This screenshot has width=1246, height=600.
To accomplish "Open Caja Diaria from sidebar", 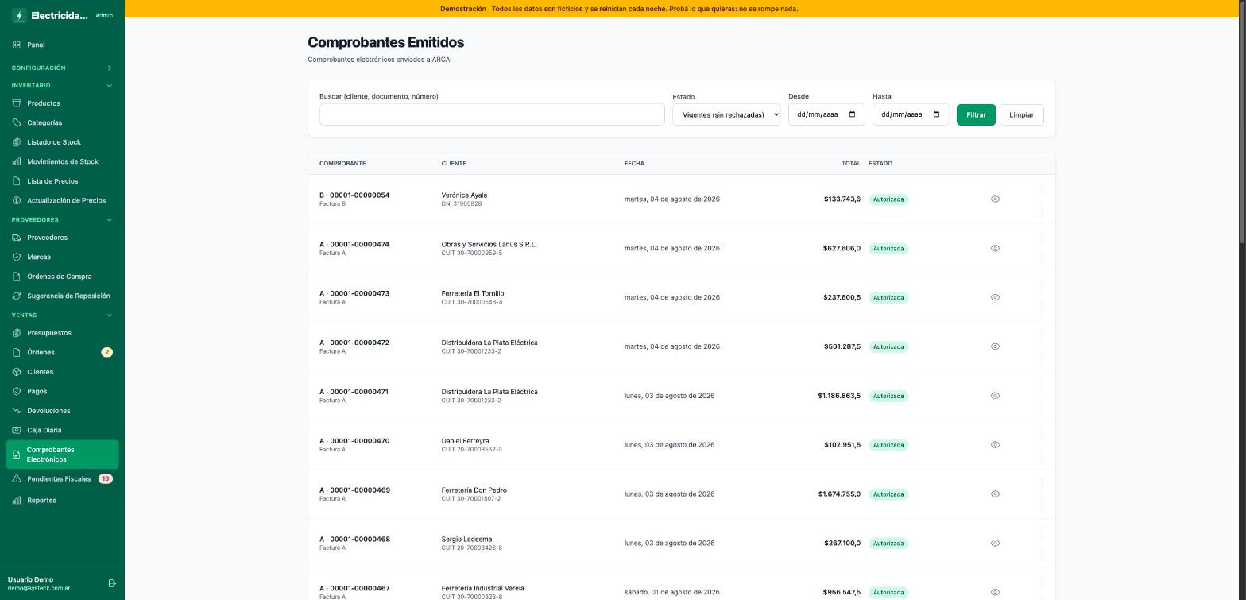I will [62, 430].
